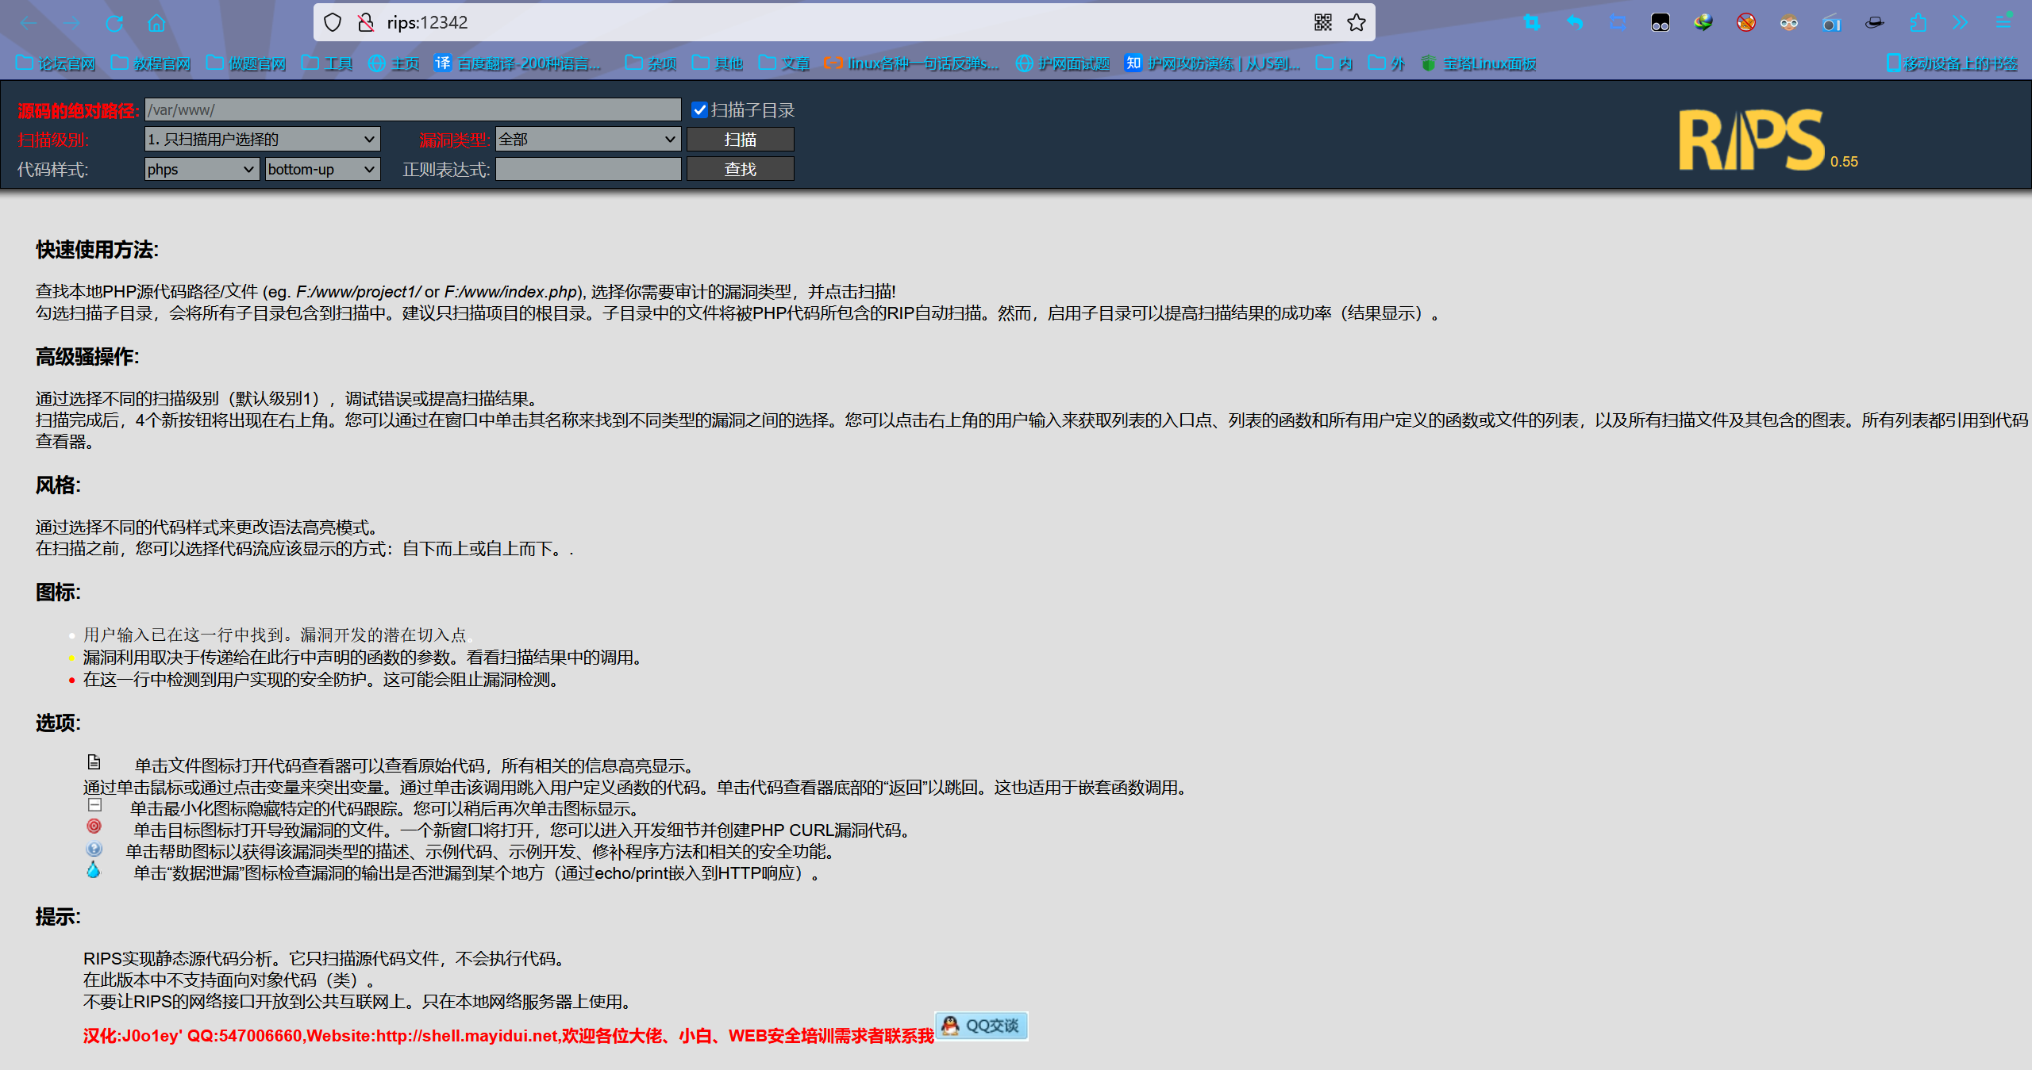Click the target icon in the options list
Viewport: 2032px width, 1070px height.
pyautogui.click(x=94, y=826)
